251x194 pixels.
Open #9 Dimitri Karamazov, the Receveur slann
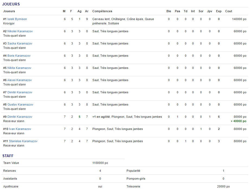click(x=20, y=117)
